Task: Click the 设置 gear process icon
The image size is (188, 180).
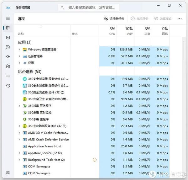Action: [x=25, y=63]
